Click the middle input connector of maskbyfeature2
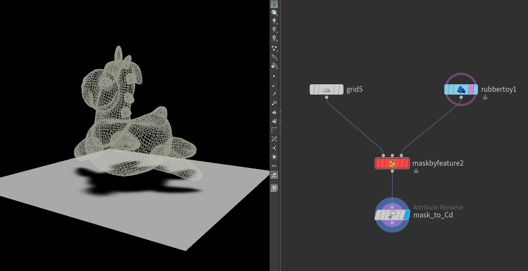Viewport: 528px width, 271px height. (x=393, y=156)
